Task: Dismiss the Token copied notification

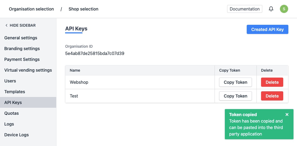Action: coord(287,114)
